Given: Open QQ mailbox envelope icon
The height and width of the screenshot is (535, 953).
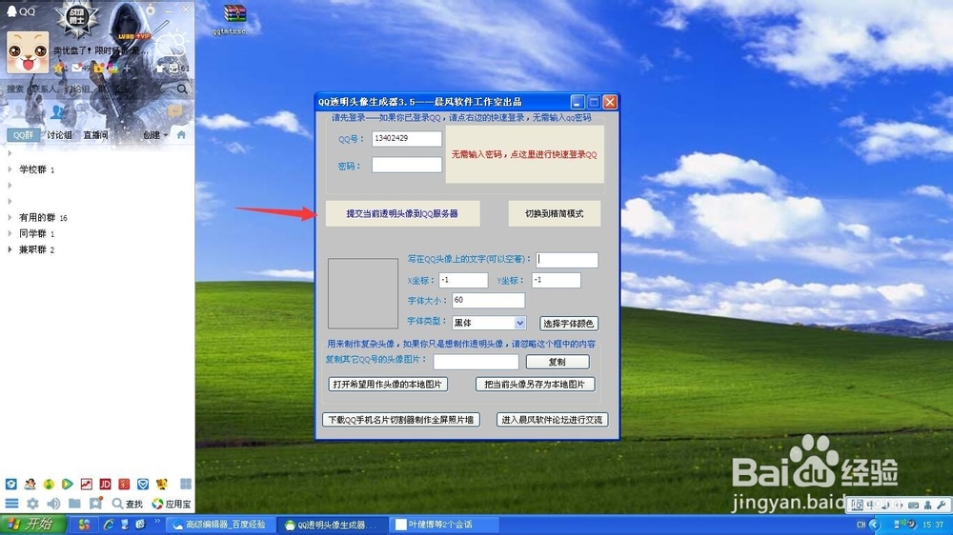Looking at the screenshot, I should 76,68.
